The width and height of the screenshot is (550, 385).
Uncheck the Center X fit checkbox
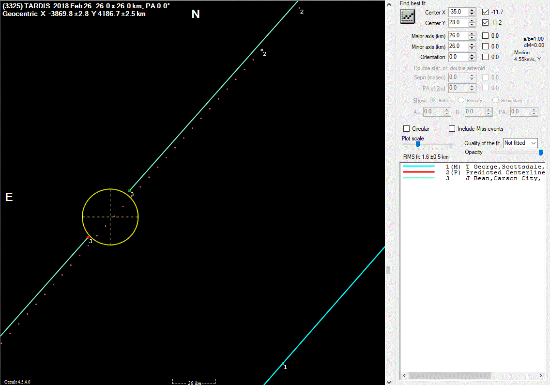coord(486,12)
